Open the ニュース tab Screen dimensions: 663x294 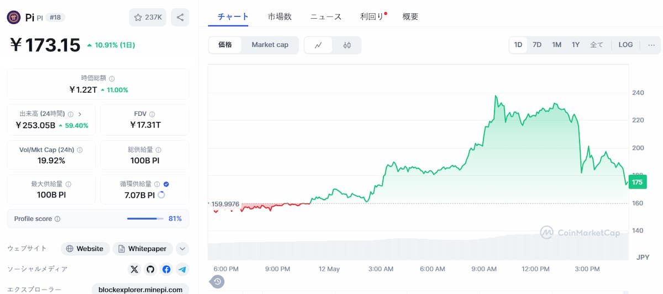click(x=325, y=17)
